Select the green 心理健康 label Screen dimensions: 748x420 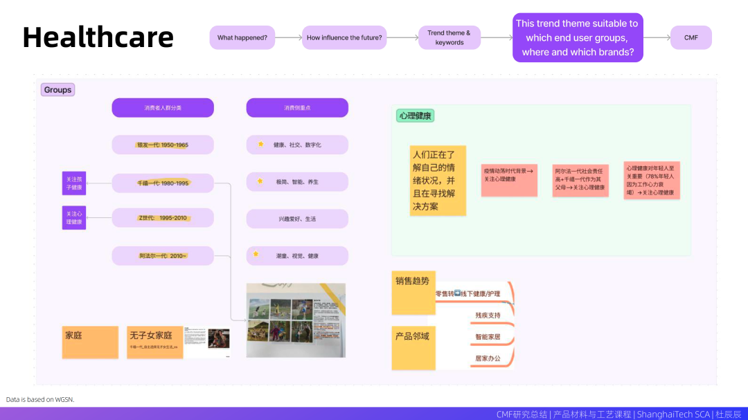[415, 116]
